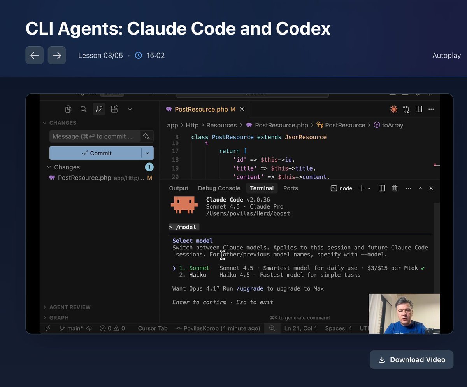Viewport: 467px width, 387px height.
Task: Open the Commit dropdown arrow
Action: coord(147,153)
